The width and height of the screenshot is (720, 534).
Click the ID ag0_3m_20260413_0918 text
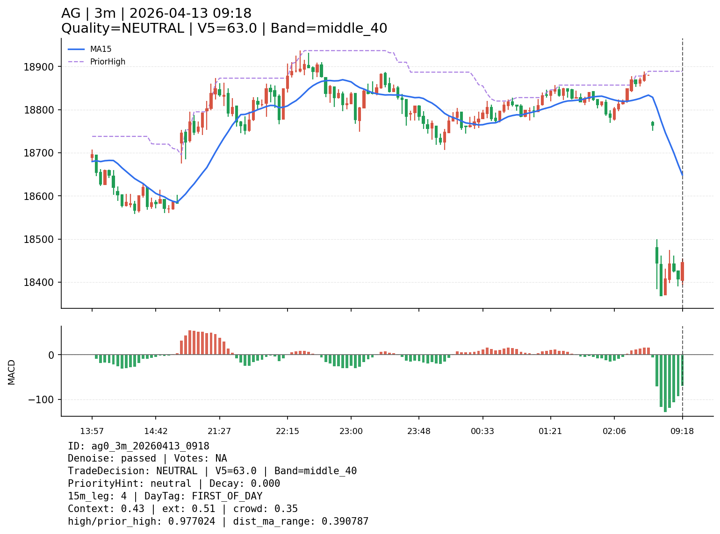pos(138,446)
